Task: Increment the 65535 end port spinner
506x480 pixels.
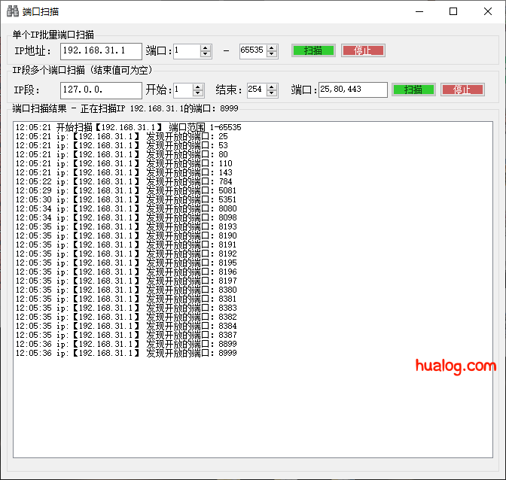Action: (x=271, y=47)
